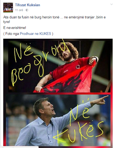Click the post text starting with Ata duan

click(x=55, y=19)
